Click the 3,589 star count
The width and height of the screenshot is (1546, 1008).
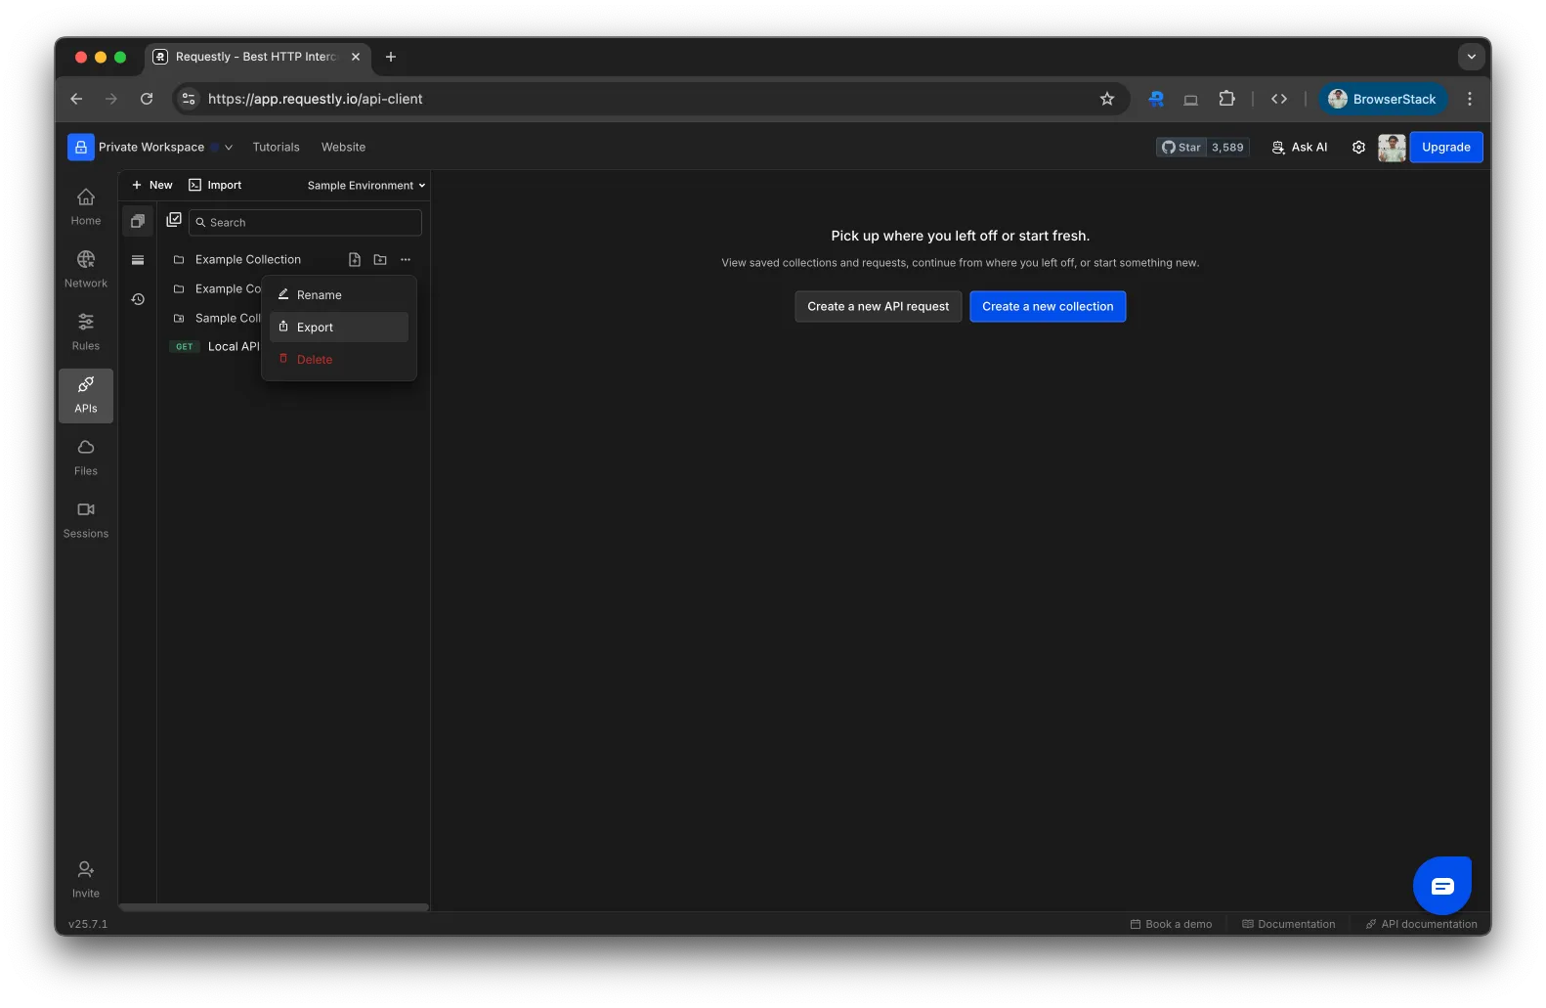1227,147
